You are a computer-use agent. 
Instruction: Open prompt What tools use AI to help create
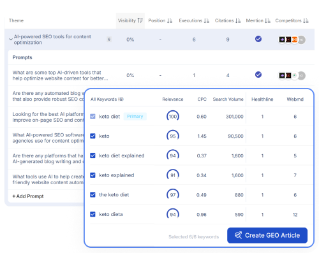coord(48,180)
